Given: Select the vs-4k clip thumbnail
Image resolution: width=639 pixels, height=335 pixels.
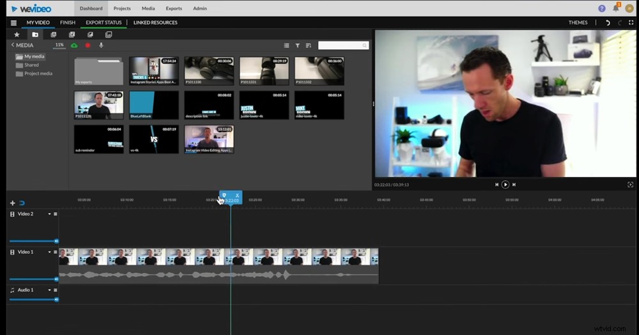Looking at the screenshot, I should (153, 139).
